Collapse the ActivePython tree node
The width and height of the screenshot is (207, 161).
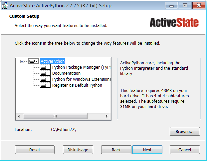coord(22,61)
